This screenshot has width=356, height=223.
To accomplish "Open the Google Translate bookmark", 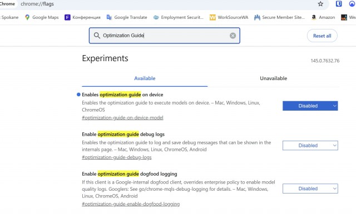I will tap(127, 17).
